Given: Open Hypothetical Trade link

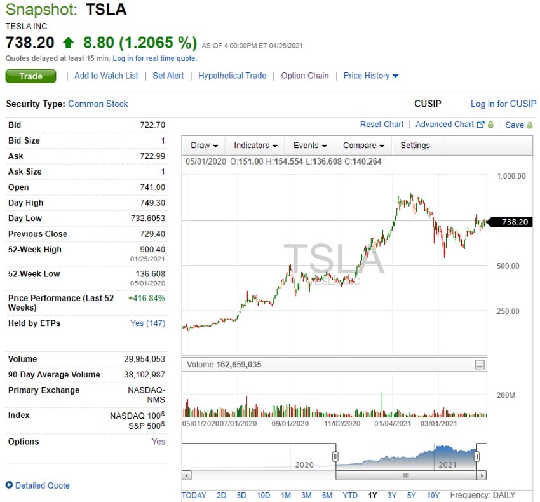Looking at the screenshot, I should tap(232, 76).
